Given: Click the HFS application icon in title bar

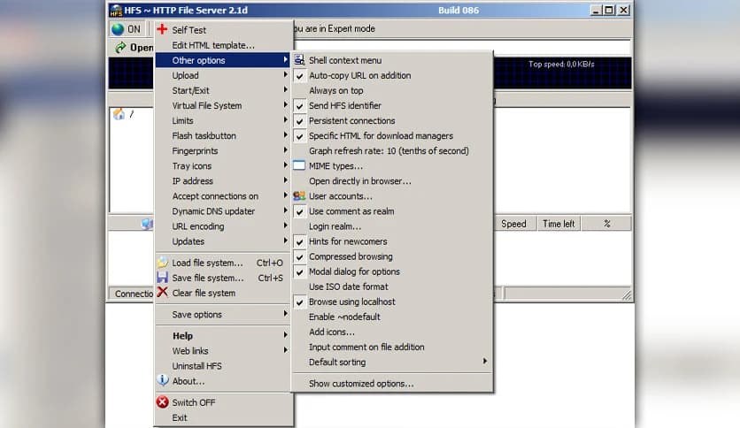Looking at the screenshot, I should point(116,10).
